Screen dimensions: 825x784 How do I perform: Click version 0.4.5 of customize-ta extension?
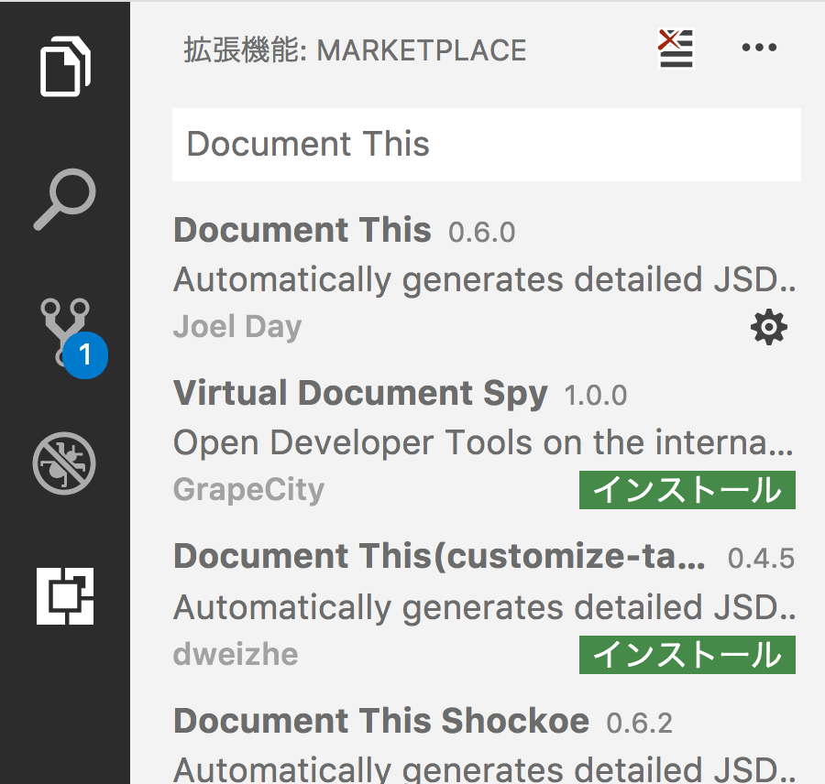click(x=761, y=559)
